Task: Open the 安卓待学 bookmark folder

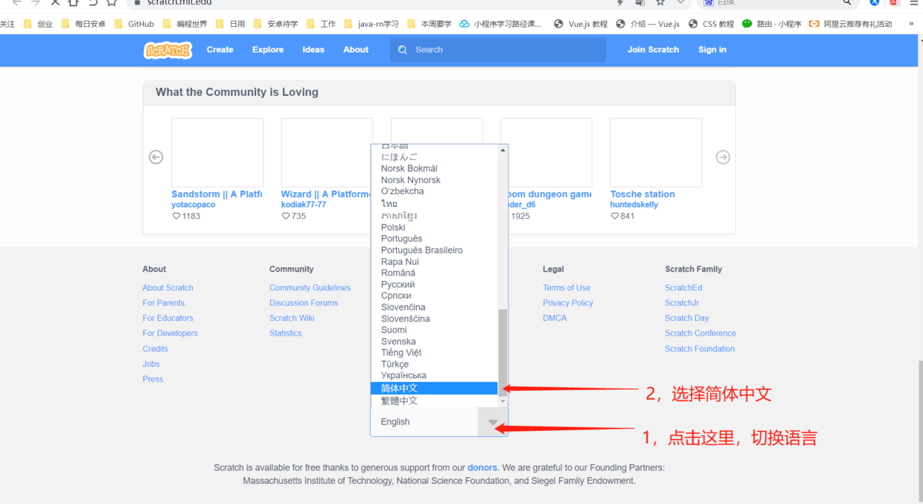Action: [275, 24]
